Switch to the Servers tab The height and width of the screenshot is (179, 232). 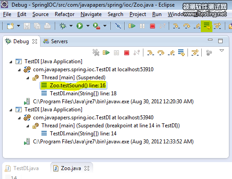pos(55,41)
